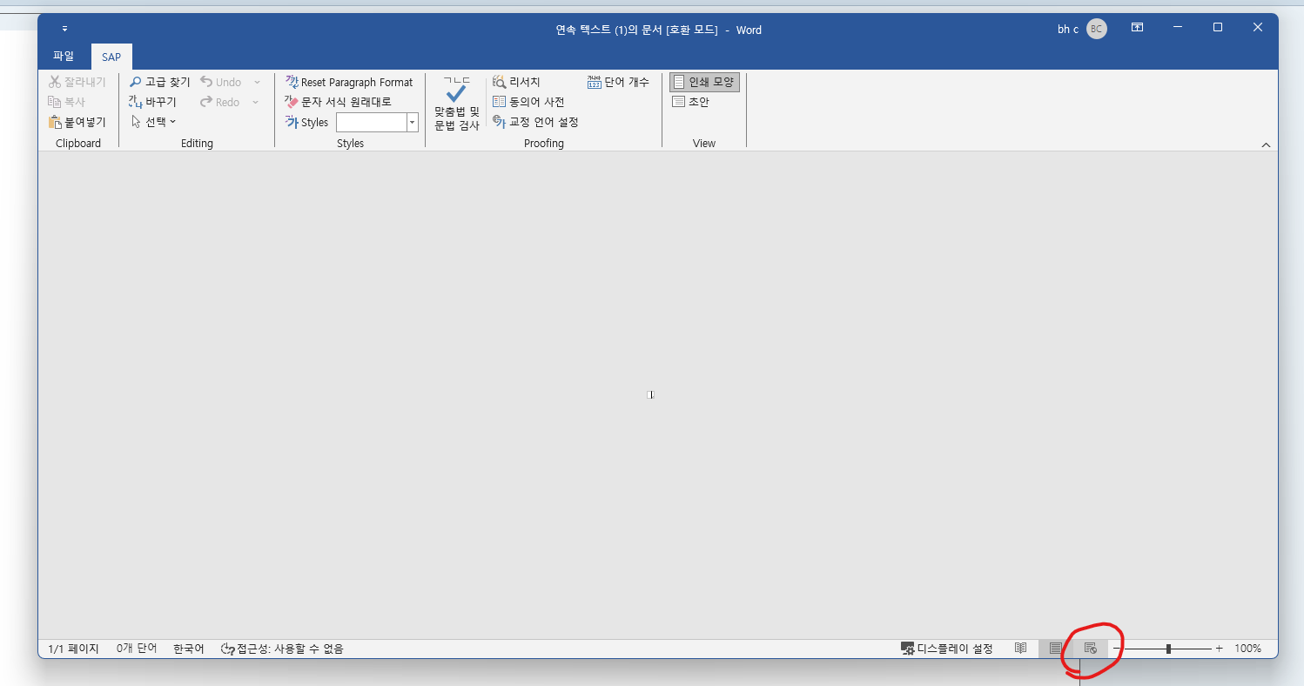Viewport: 1304px width, 686px height.
Task: Click the zoom slider handle
Action: coord(1168,649)
